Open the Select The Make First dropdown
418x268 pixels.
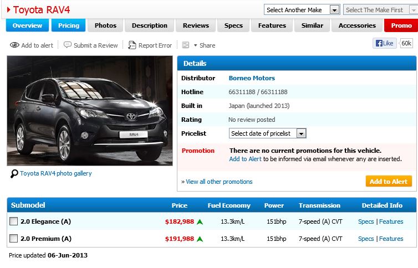click(x=381, y=10)
